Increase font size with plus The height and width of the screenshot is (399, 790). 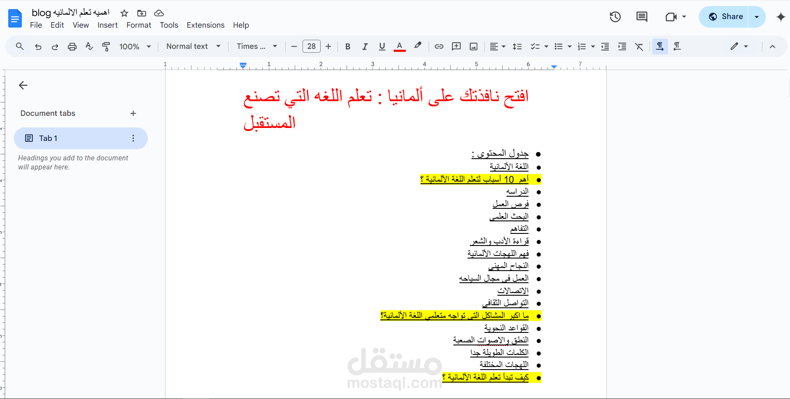click(x=328, y=46)
